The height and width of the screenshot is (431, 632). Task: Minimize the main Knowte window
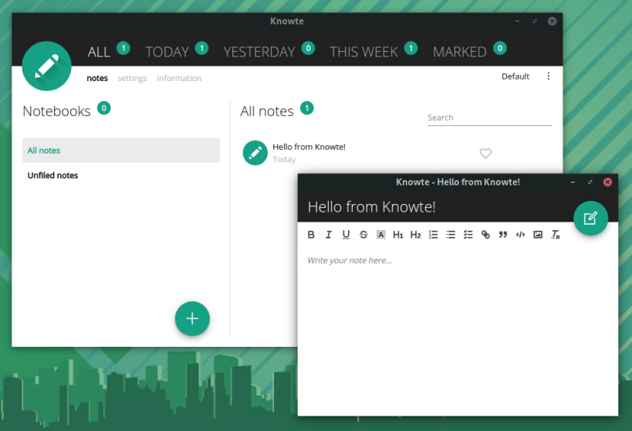pyautogui.click(x=517, y=21)
